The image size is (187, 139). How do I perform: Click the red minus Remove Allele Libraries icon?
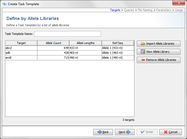coord(143,60)
